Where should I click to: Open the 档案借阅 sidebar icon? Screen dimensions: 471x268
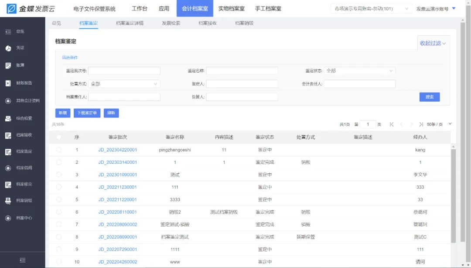click(x=8, y=168)
